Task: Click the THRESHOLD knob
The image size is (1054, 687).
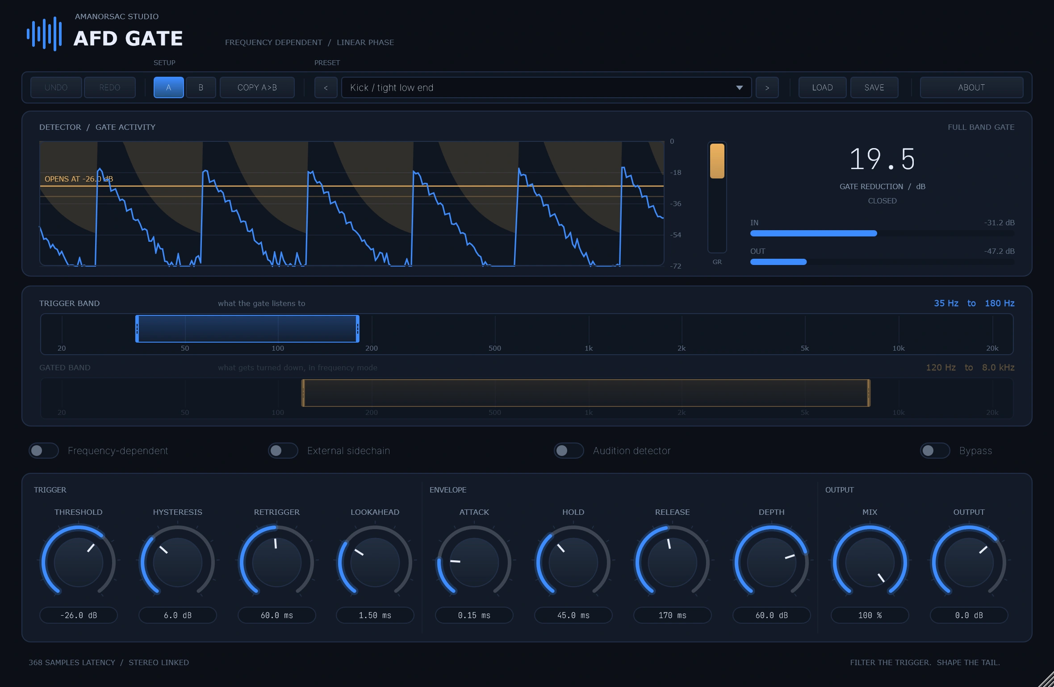Action: tap(79, 562)
